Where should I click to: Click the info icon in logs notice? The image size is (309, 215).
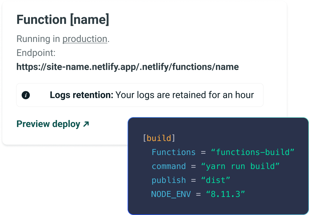26,95
